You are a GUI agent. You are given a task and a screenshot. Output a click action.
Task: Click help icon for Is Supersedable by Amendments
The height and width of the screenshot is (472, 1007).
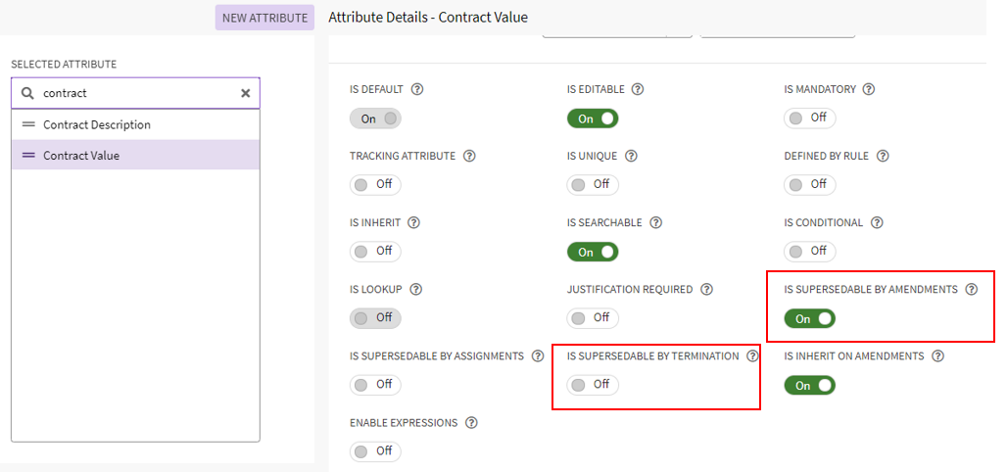click(x=971, y=290)
